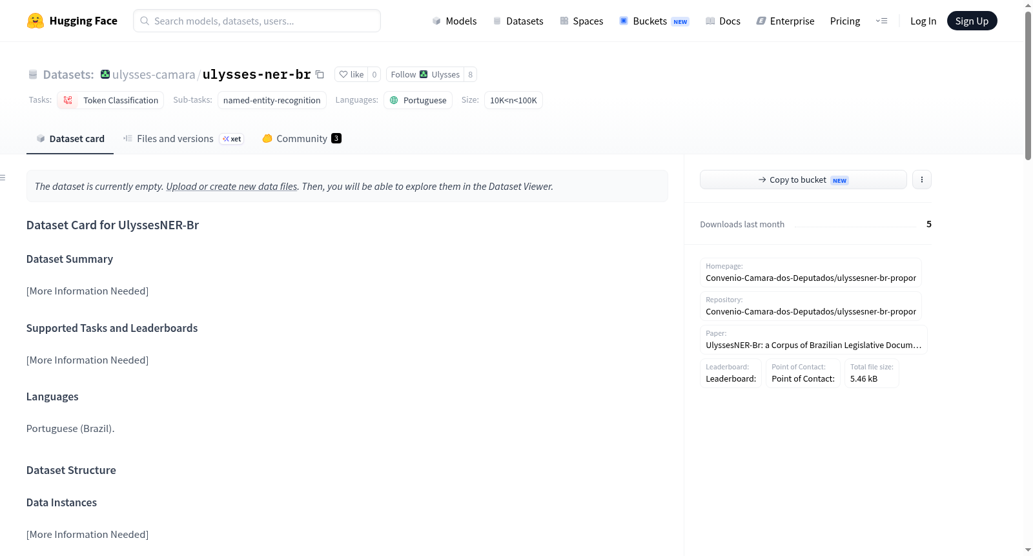
Task: Click the Files and versions tab icon
Action: 128,138
